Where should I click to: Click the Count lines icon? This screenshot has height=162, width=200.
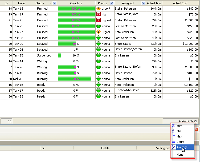173,142
